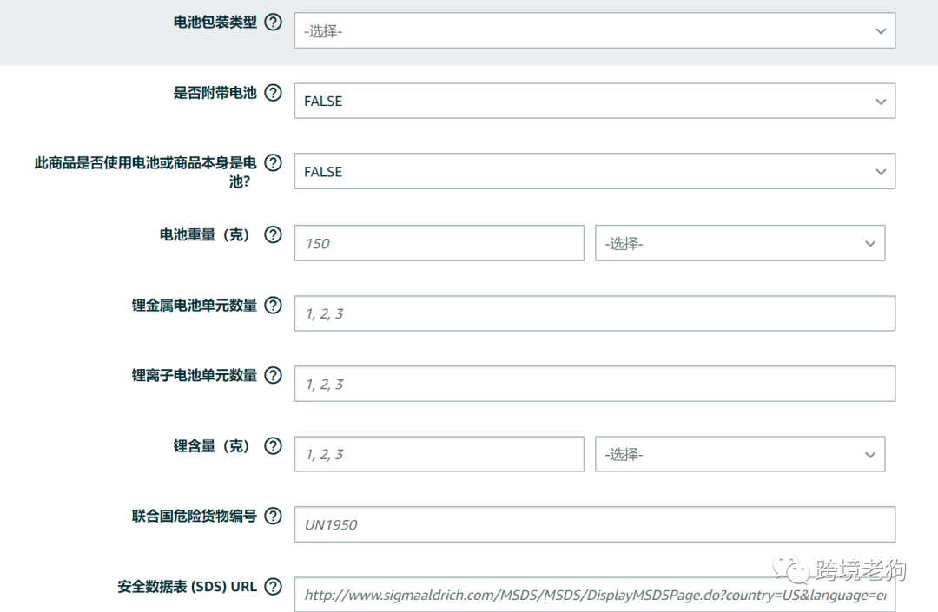Click the 联合国危险货物编号 input field

pyautogui.click(x=595, y=524)
